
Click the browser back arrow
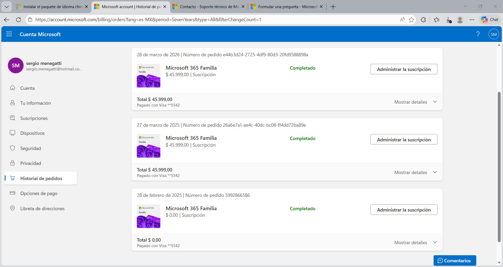click(7, 20)
